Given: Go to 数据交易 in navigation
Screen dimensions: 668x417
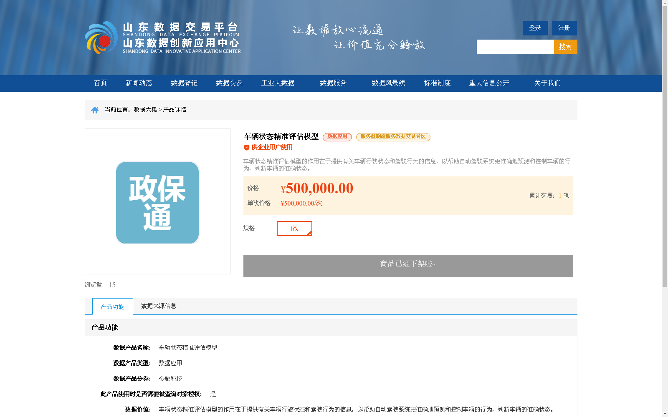Looking at the screenshot, I should pyautogui.click(x=229, y=83).
